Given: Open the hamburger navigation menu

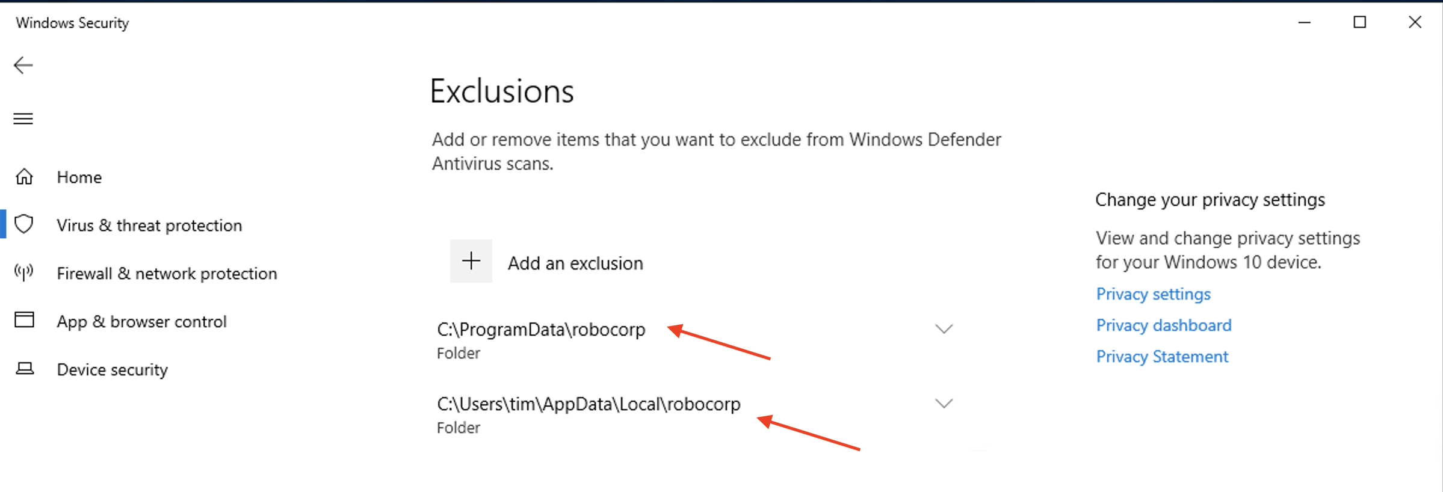Looking at the screenshot, I should [x=23, y=118].
